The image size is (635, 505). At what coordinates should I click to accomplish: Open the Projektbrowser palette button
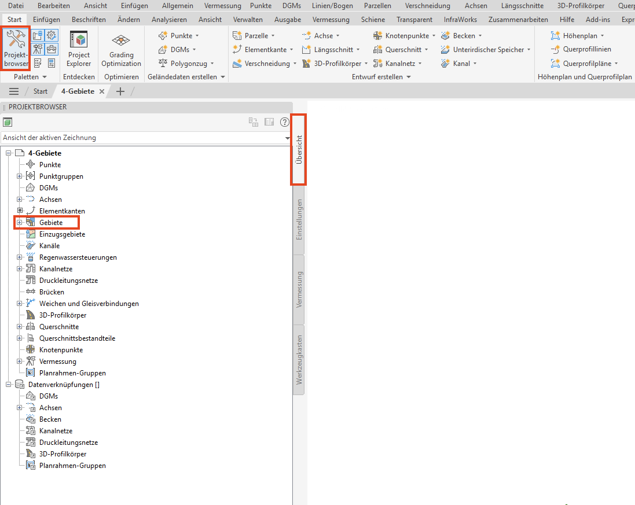tap(16, 49)
